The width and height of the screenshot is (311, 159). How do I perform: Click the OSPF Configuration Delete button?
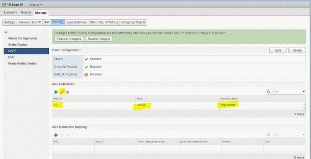(x=297, y=50)
